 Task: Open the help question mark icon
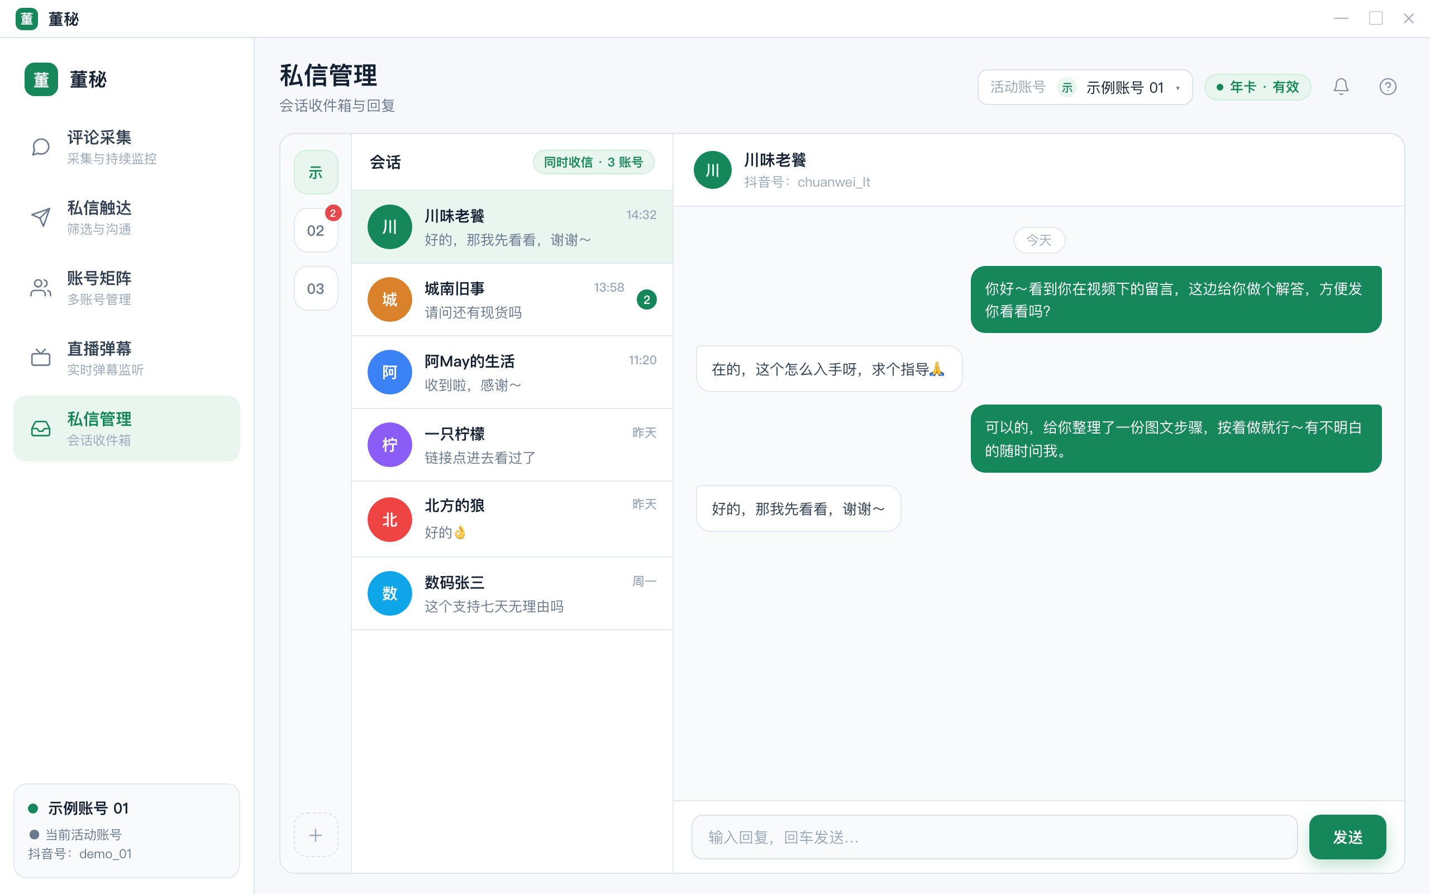pyautogui.click(x=1388, y=87)
